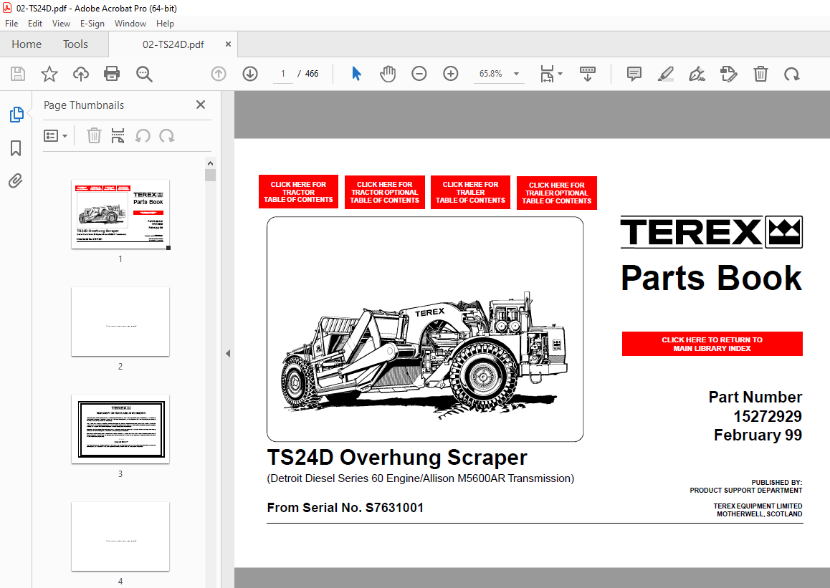Click the upload to cloud icon
This screenshot has width=830, height=588.
click(81, 74)
